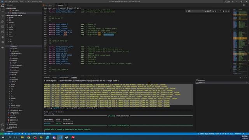Open editor More Actions ellipsis
The height and width of the screenshot is (140, 249).
[247, 5]
